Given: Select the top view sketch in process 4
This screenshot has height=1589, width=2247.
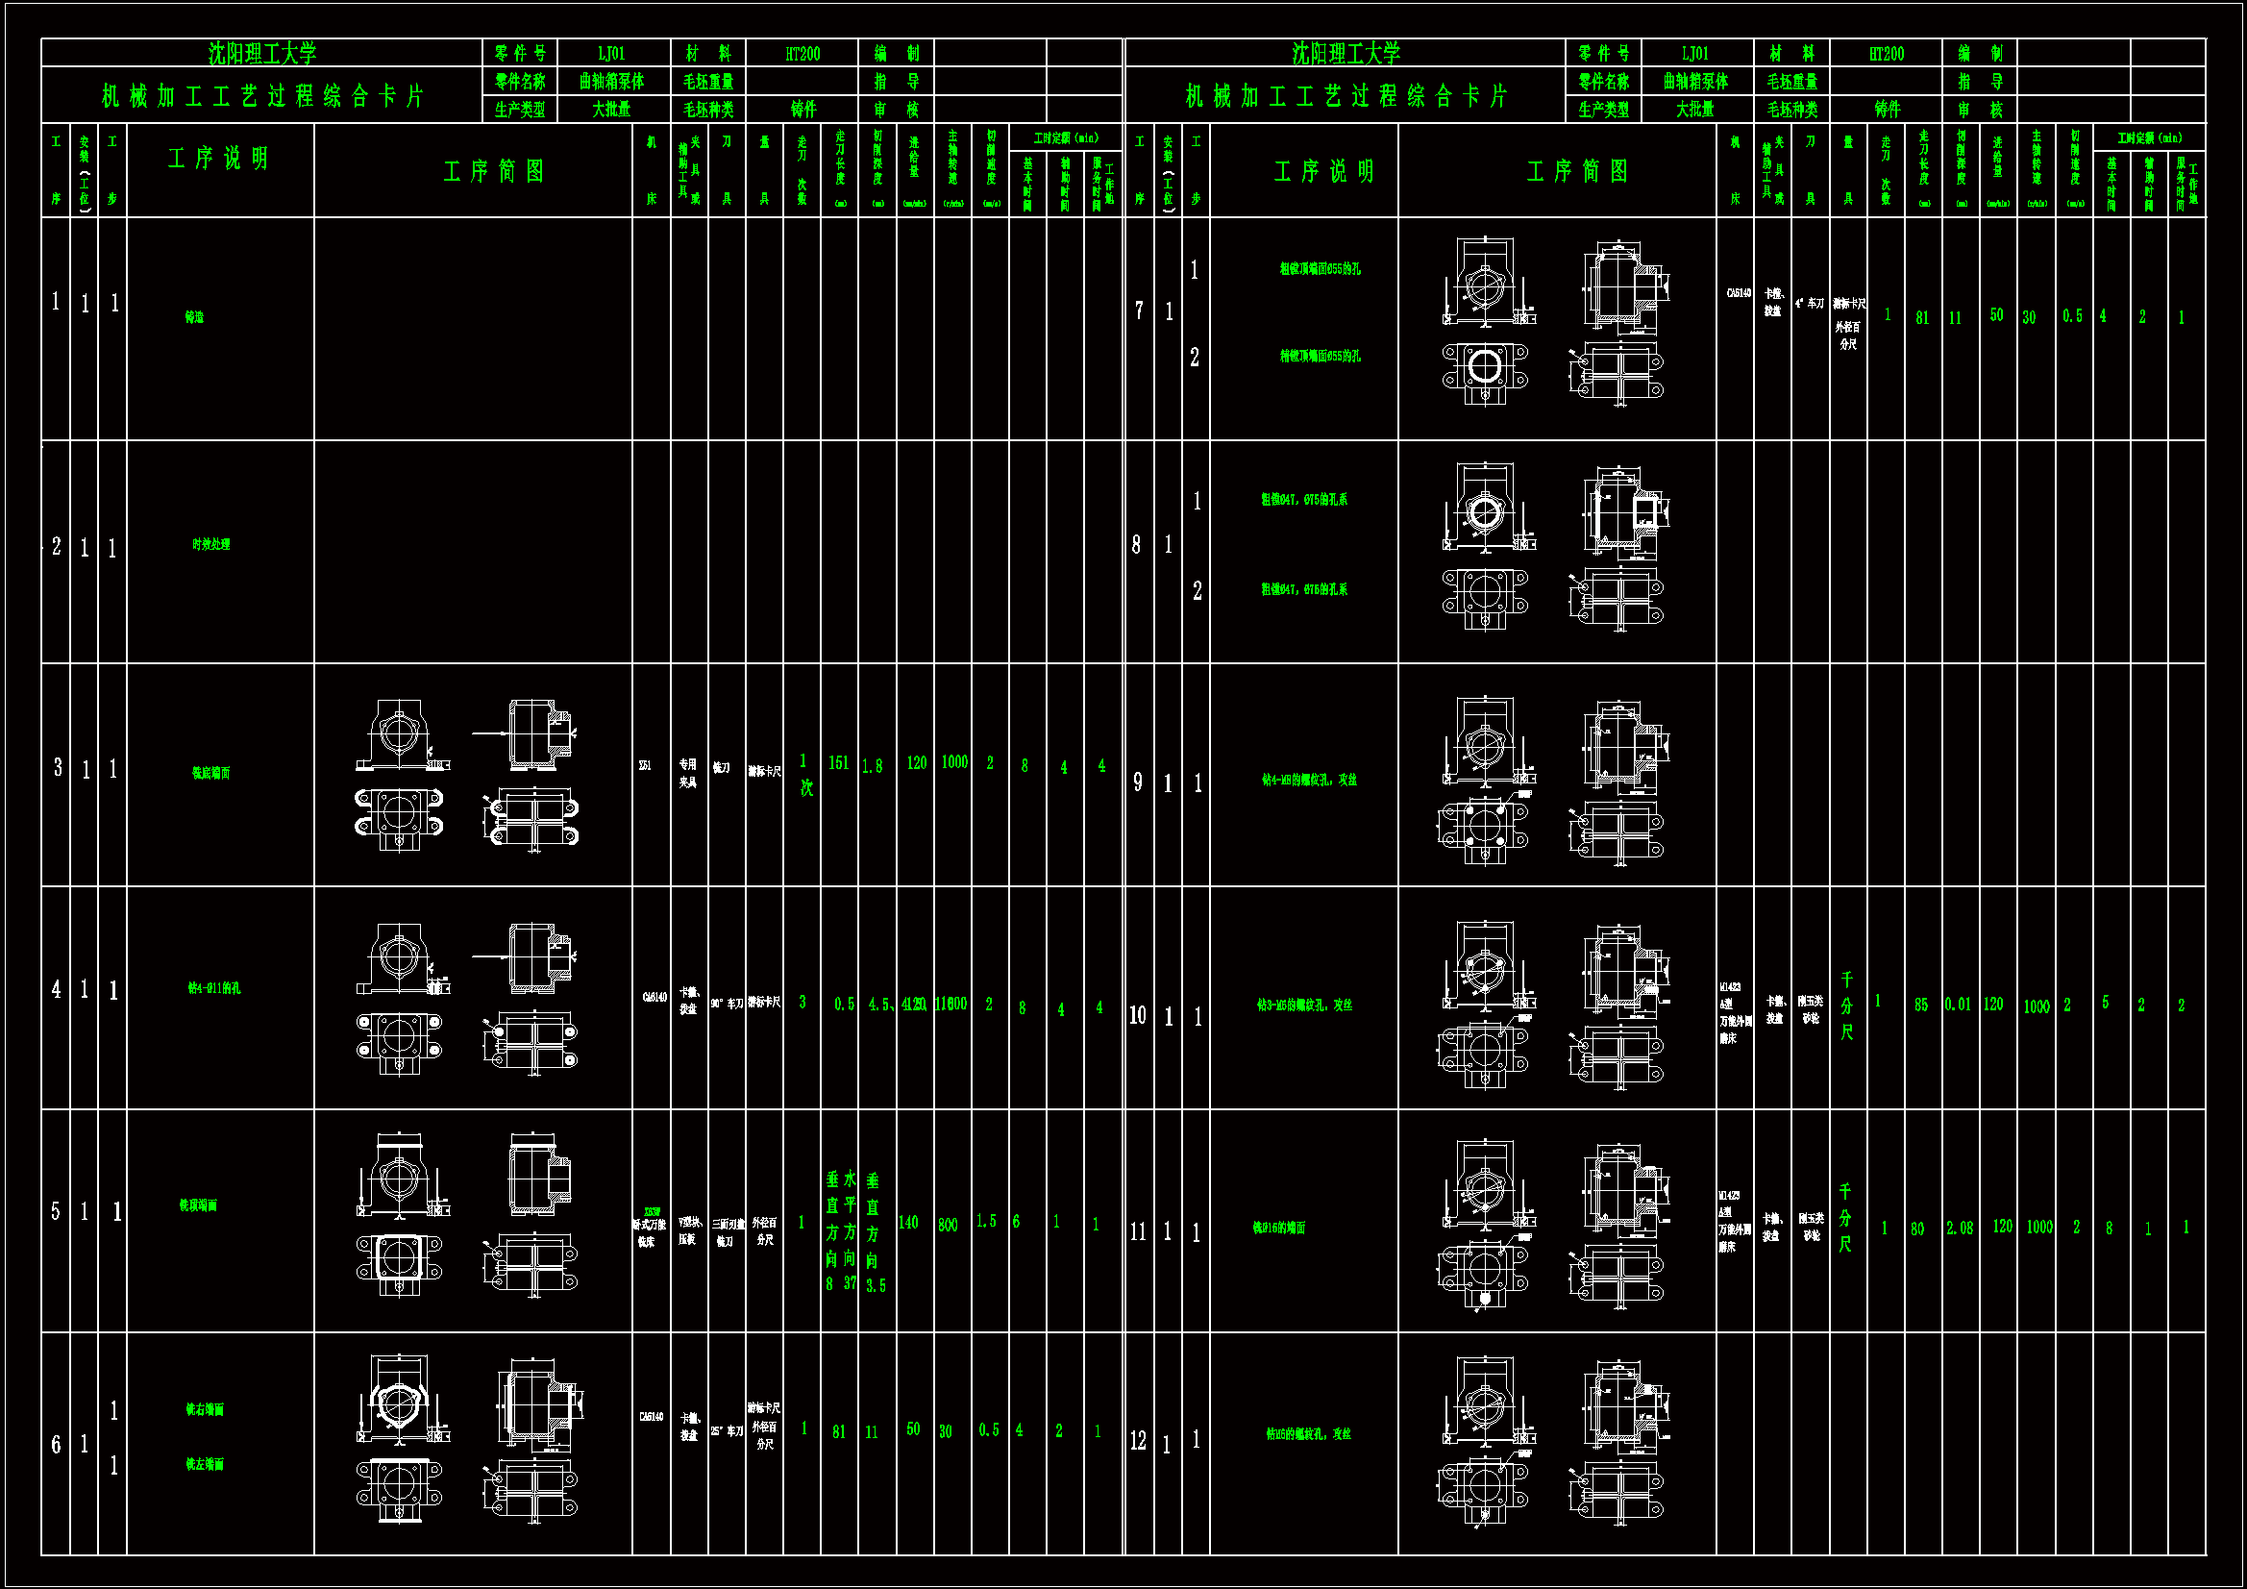Looking at the screenshot, I should (399, 1039).
